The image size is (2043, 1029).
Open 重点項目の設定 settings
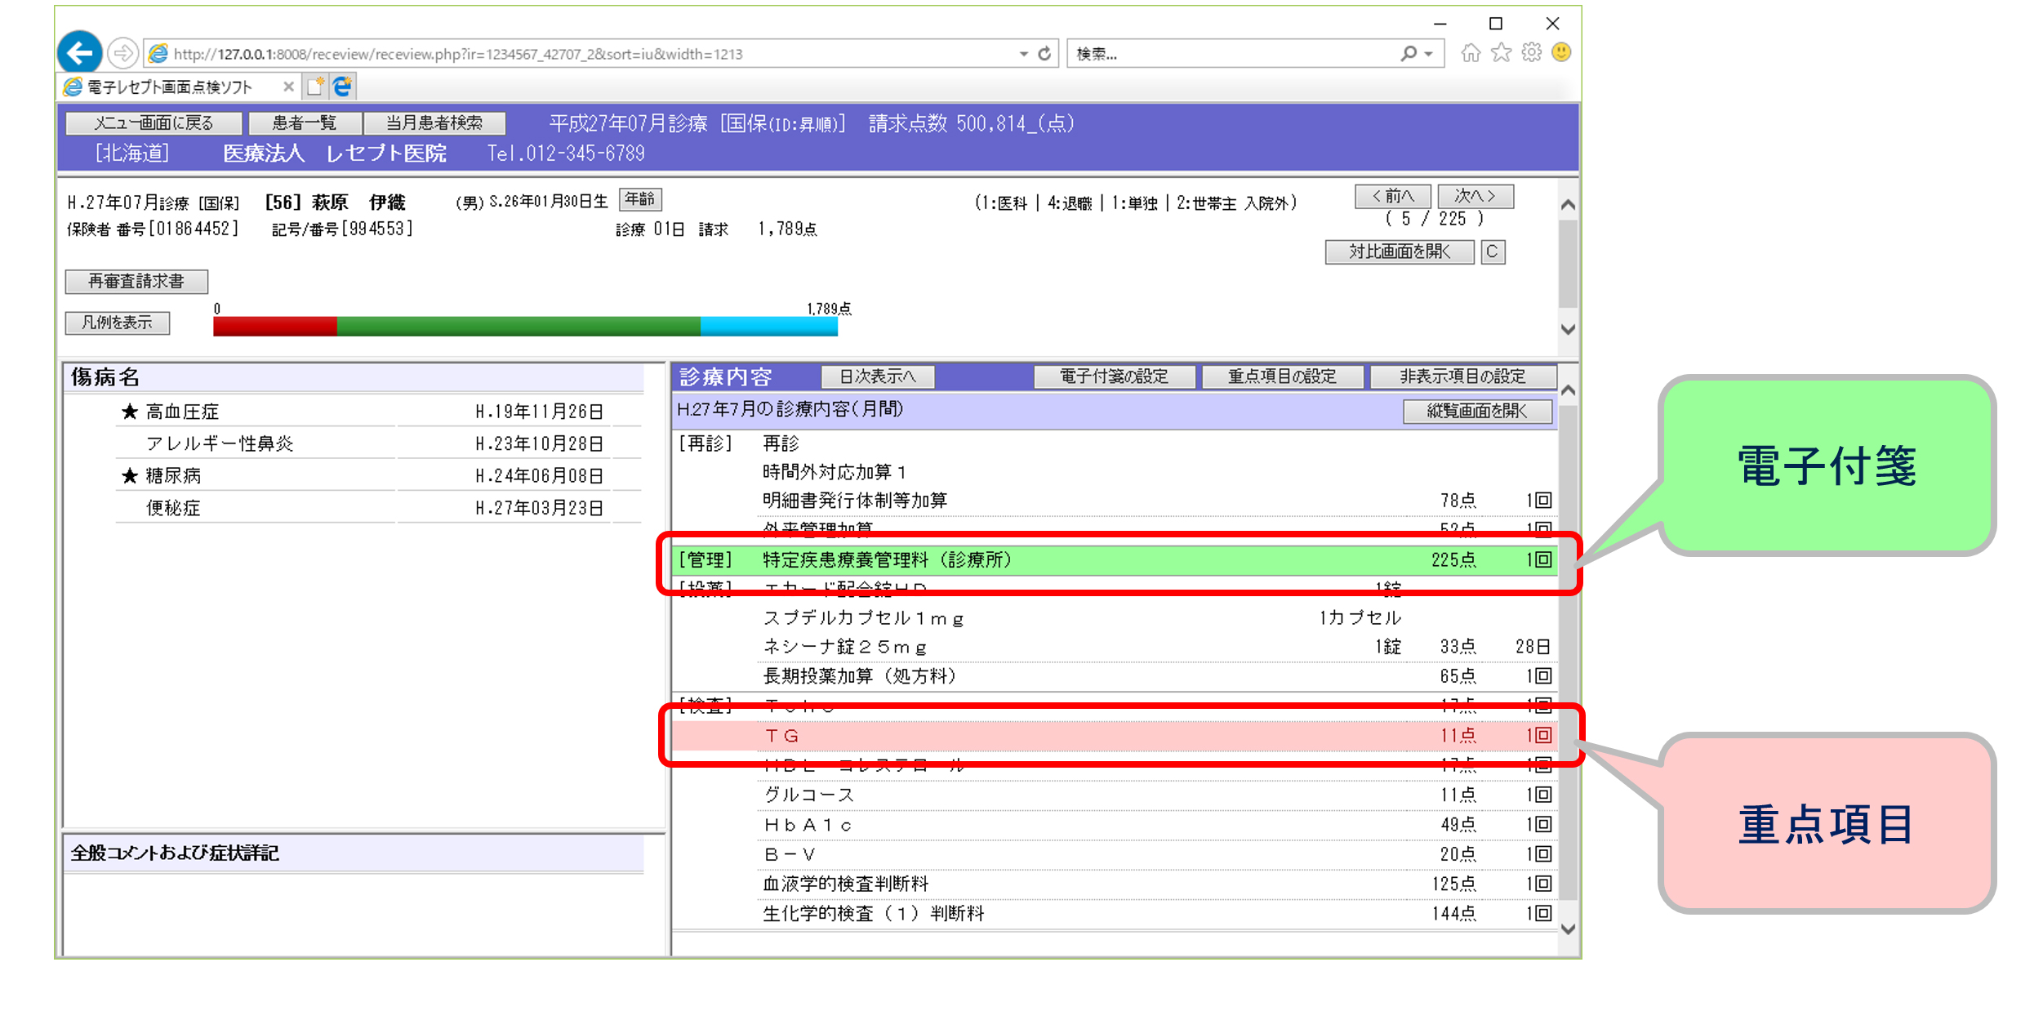pyautogui.click(x=1282, y=376)
